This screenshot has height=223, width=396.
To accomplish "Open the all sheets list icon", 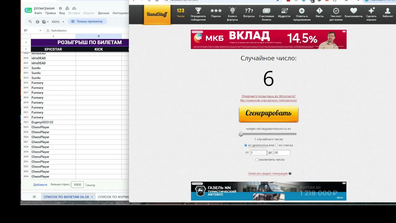I will click(x=34, y=197).
